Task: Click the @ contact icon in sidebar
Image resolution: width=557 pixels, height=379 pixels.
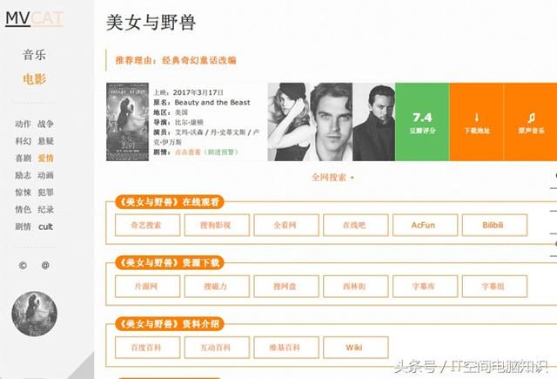Action: (x=45, y=265)
